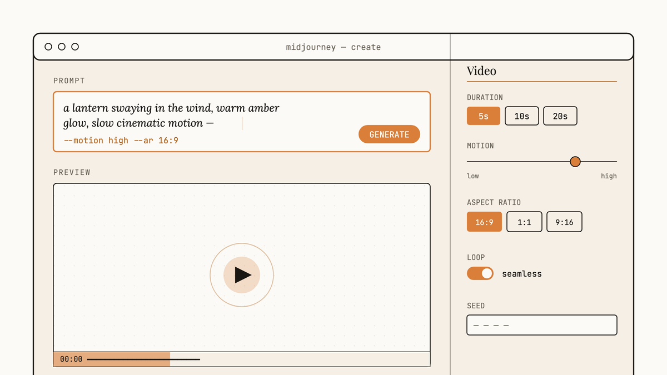Click the 'midjourney — create' window title
667x375 pixels.
333,47
